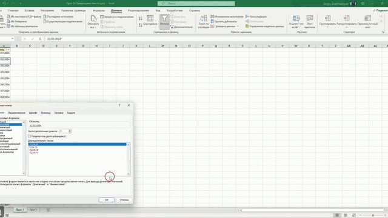388x218 pixels.
Task: Click From Text/CSV (Из текстового/CSV-файла)
Action: [x=24, y=16]
